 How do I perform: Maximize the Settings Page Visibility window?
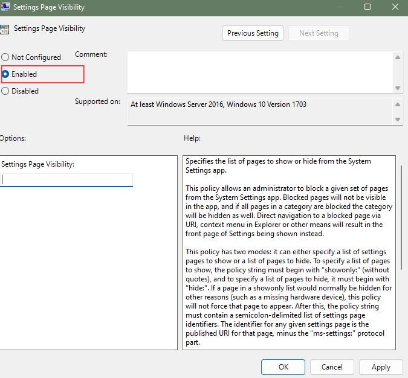(368, 7)
